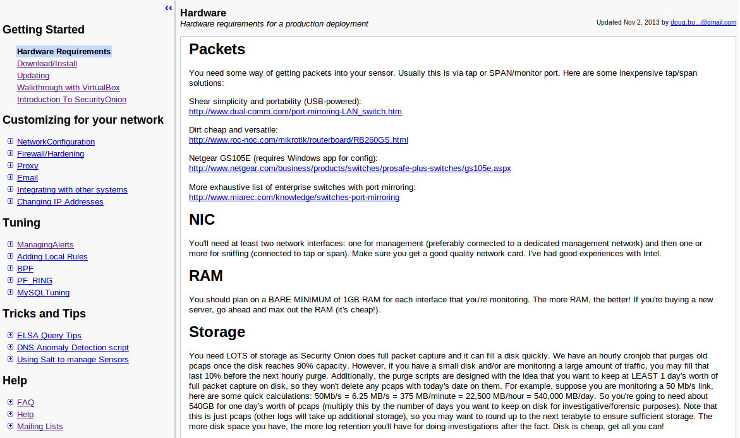This screenshot has width=740, height=438.
Task: Open the MySQLTuning page link
Action: [43, 293]
